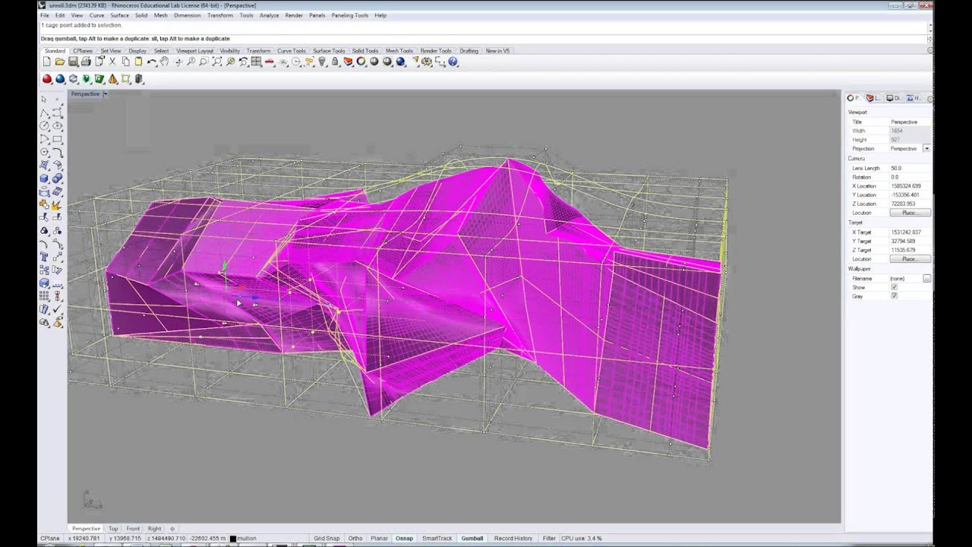Click the wallpaper Filename browse button
This screenshot has height=547, width=972.
point(926,279)
